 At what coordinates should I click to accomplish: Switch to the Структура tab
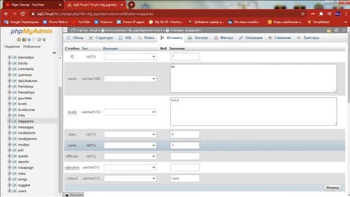pos(101,38)
